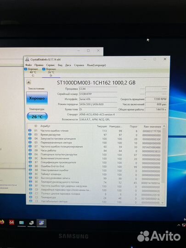Click status icon of row B8 End-to-End errors
The height and width of the screenshot is (248, 186).
pyautogui.click(x=30, y=166)
